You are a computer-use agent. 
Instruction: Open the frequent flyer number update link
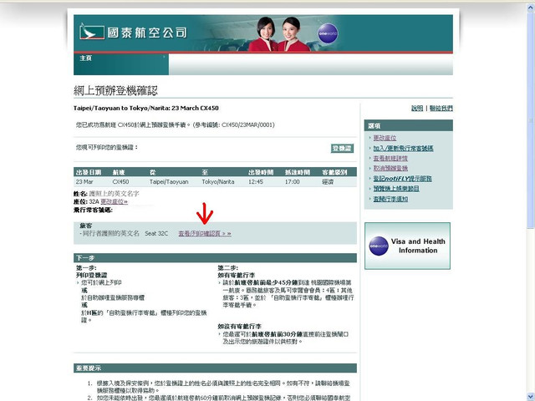click(x=403, y=148)
